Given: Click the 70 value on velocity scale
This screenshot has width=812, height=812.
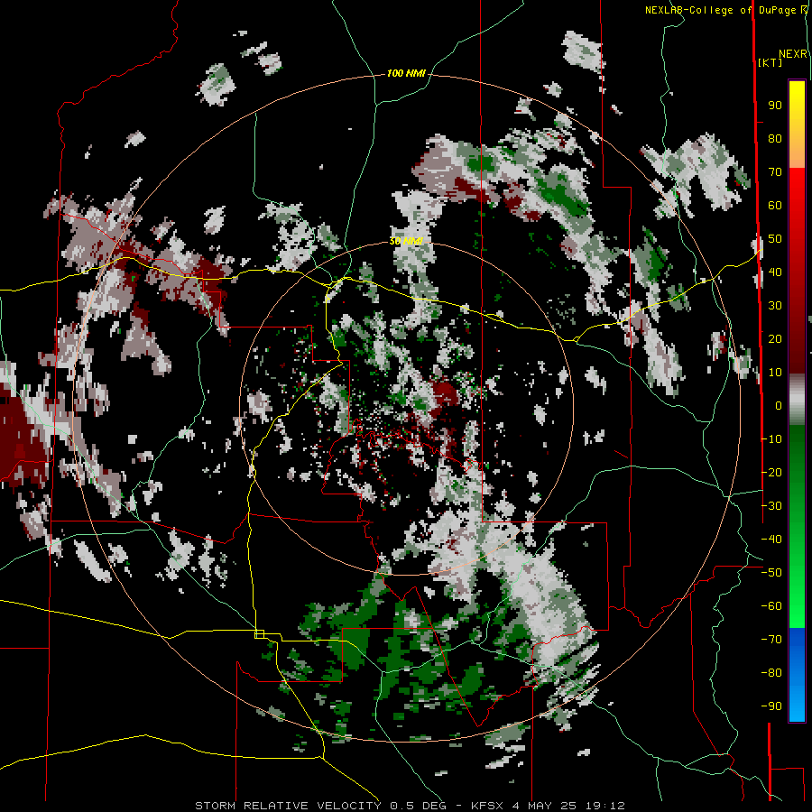Looking at the screenshot, I should pyautogui.click(x=775, y=172).
